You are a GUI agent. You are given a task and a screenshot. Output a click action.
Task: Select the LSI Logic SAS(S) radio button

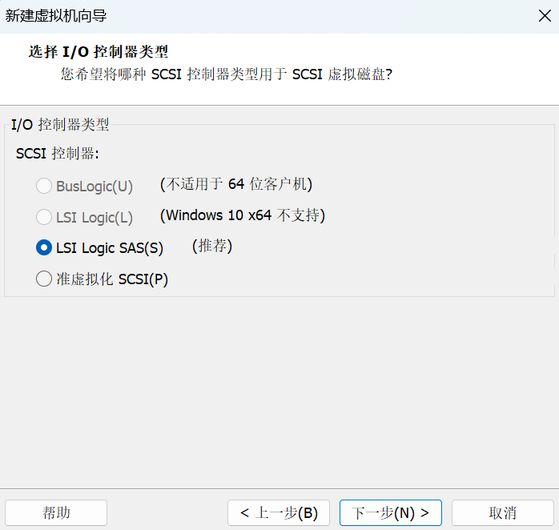point(44,248)
